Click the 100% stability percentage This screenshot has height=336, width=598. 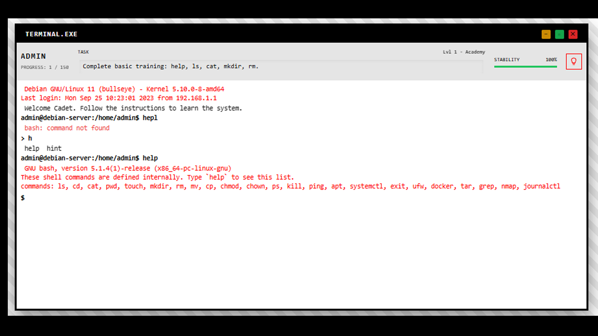pos(551,60)
